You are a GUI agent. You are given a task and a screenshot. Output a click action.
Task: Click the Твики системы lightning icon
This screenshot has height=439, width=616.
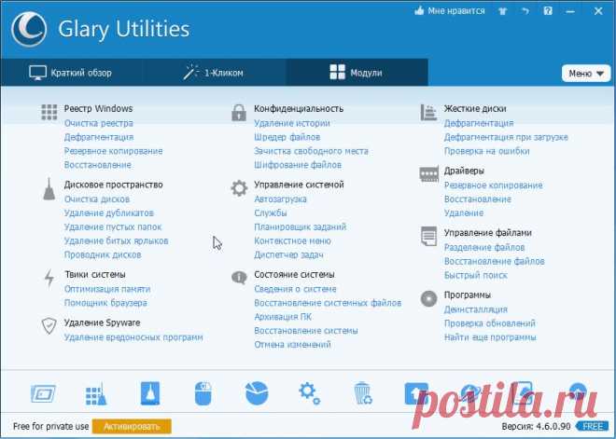coord(49,278)
